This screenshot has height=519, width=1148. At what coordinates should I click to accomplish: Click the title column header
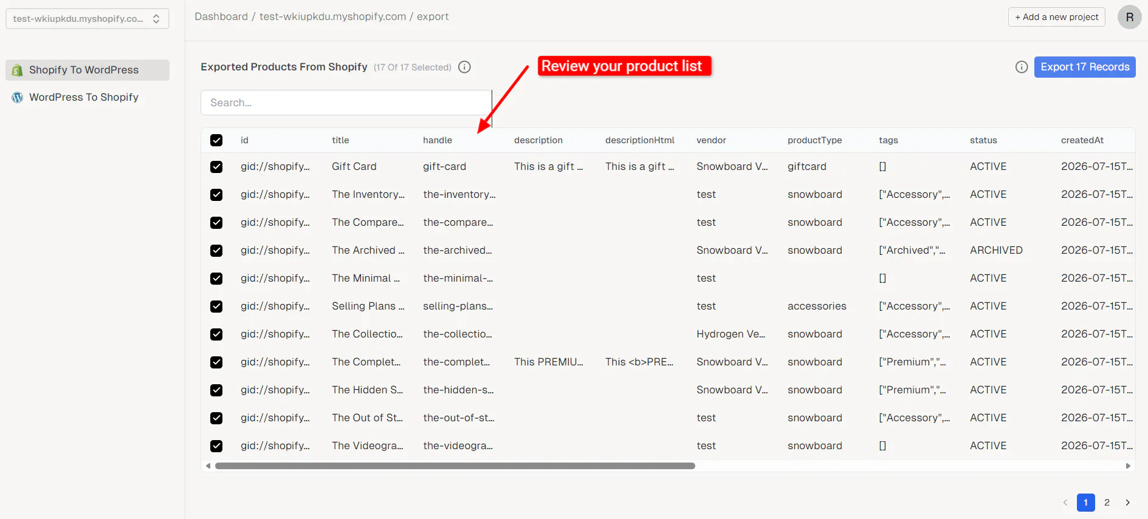click(x=340, y=140)
